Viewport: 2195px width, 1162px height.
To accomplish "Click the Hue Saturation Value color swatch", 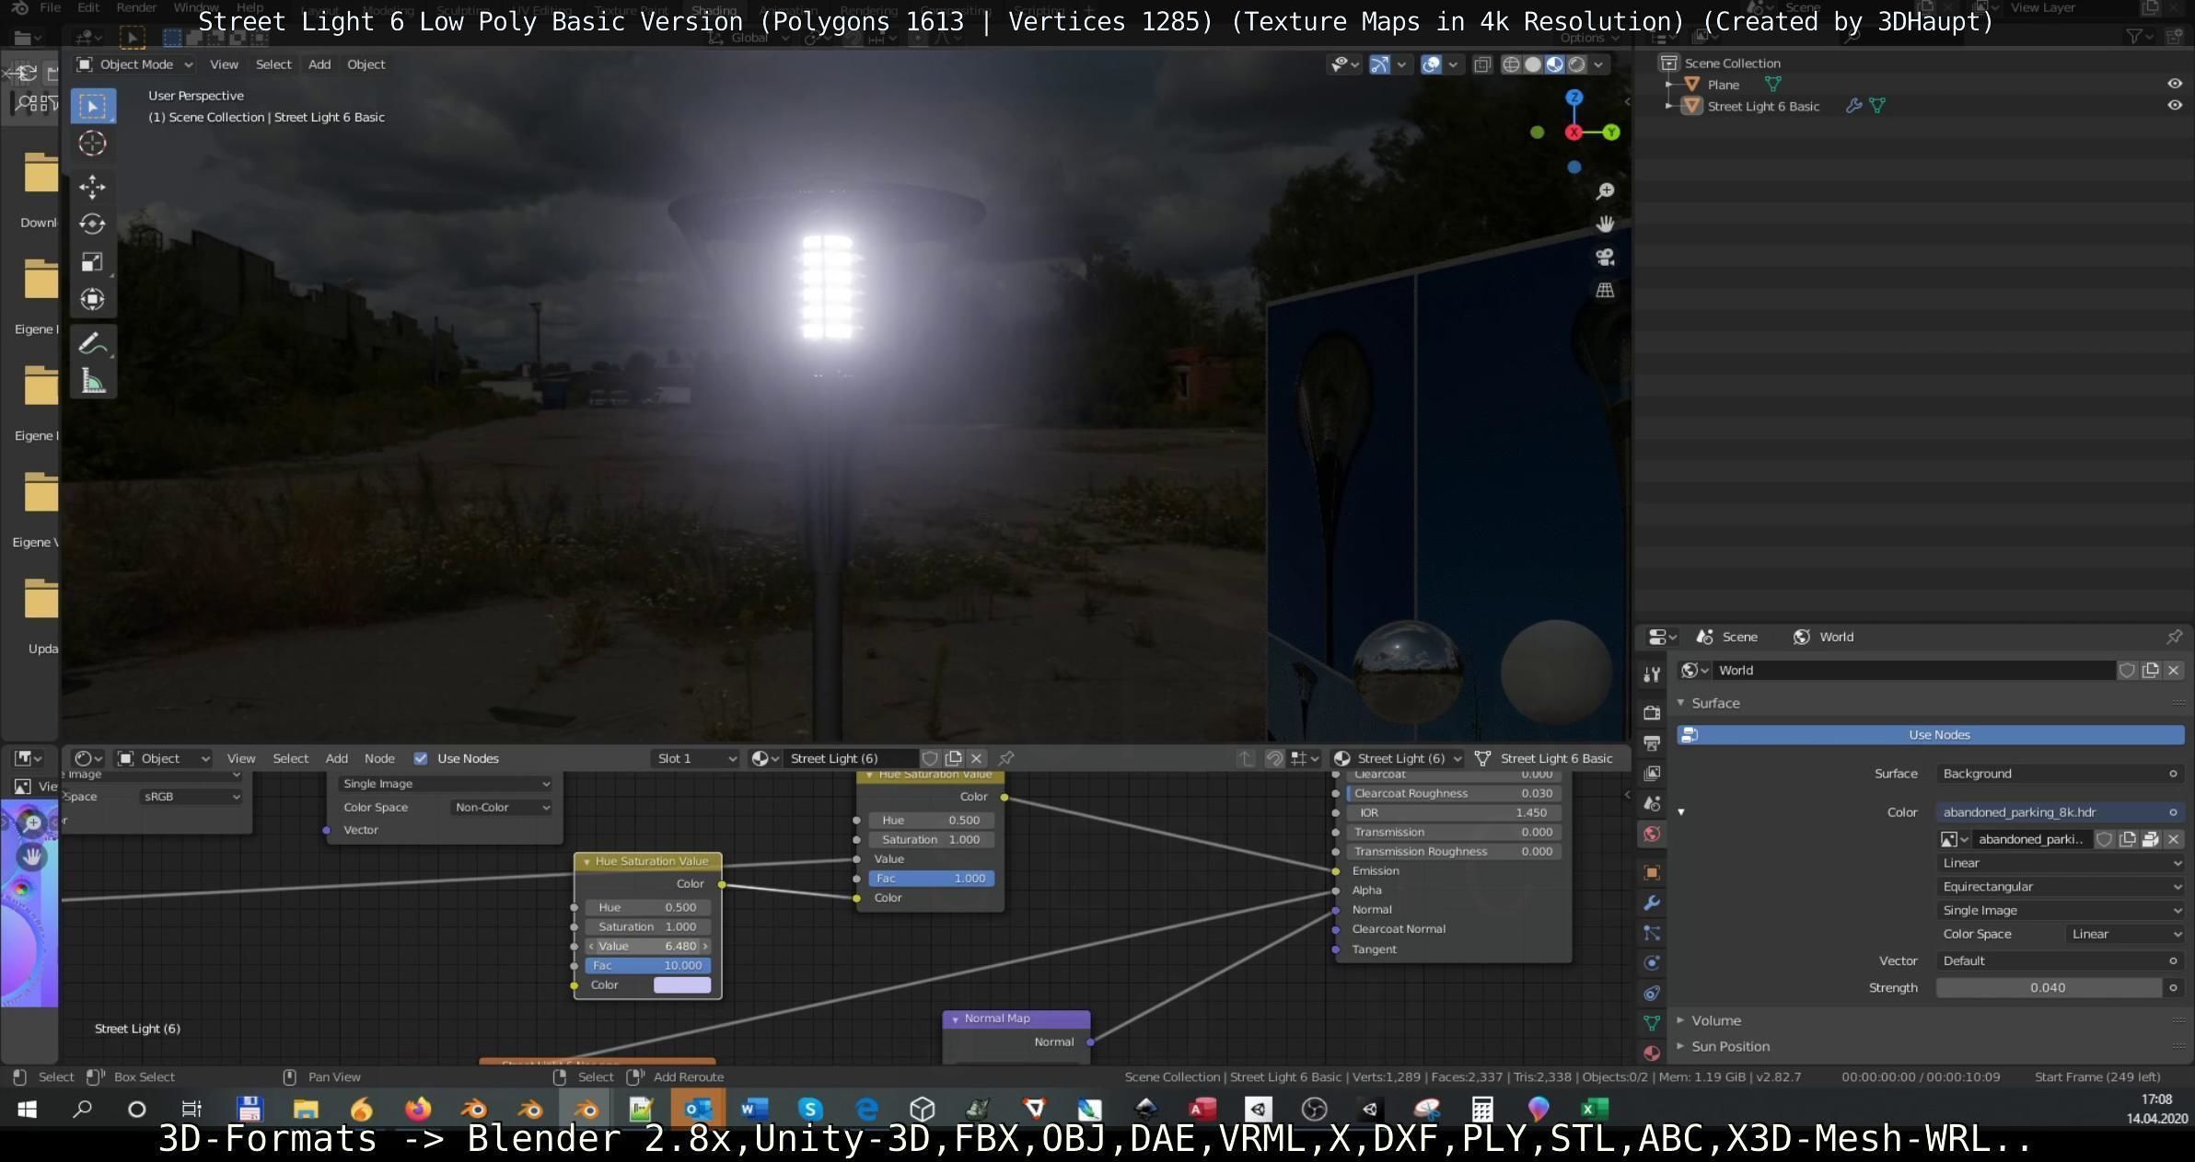I will click(x=681, y=984).
